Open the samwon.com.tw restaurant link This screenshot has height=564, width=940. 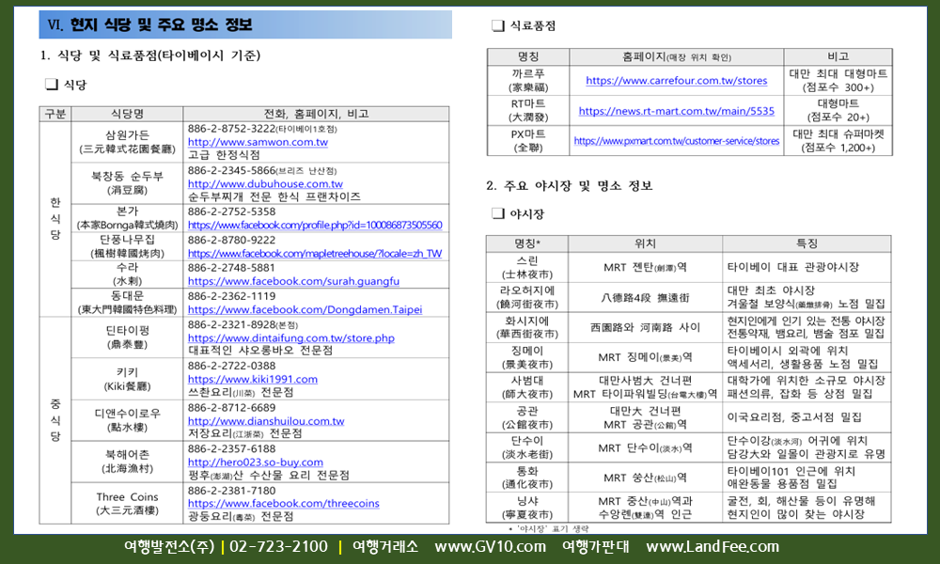[x=258, y=142]
